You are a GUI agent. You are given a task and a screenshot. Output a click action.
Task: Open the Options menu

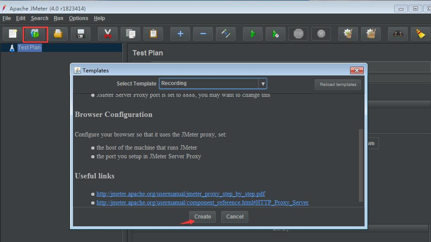pyautogui.click(x=78, y=18)
